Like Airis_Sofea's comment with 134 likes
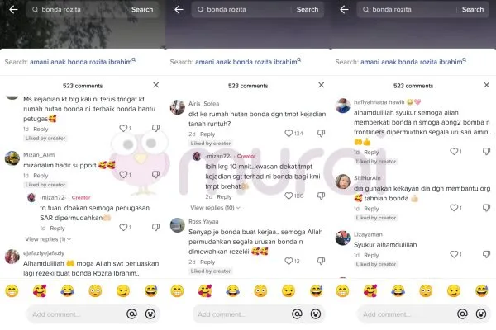The width and height of the screenshot is (496, 330). (289, 134)
